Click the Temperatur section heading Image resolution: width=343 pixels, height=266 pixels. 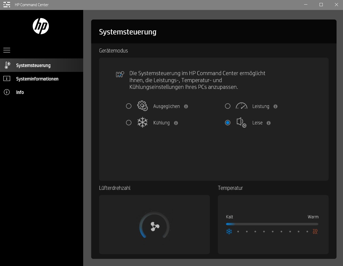click(230, 188)
